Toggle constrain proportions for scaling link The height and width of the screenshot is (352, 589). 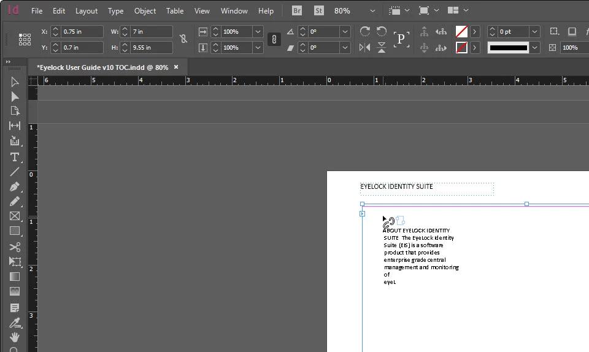click(274, 39)
